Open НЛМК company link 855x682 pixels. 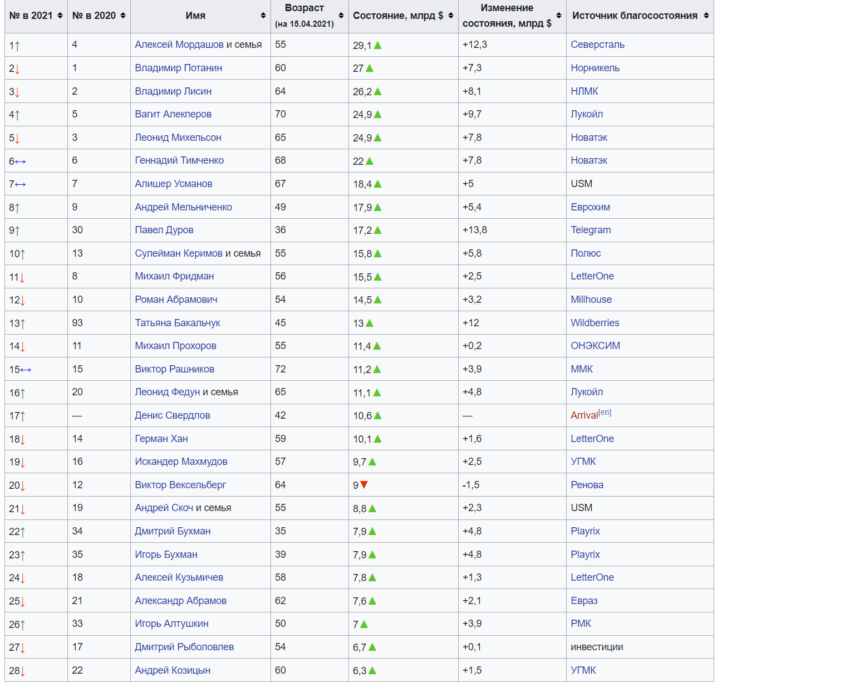click(584, 91)
